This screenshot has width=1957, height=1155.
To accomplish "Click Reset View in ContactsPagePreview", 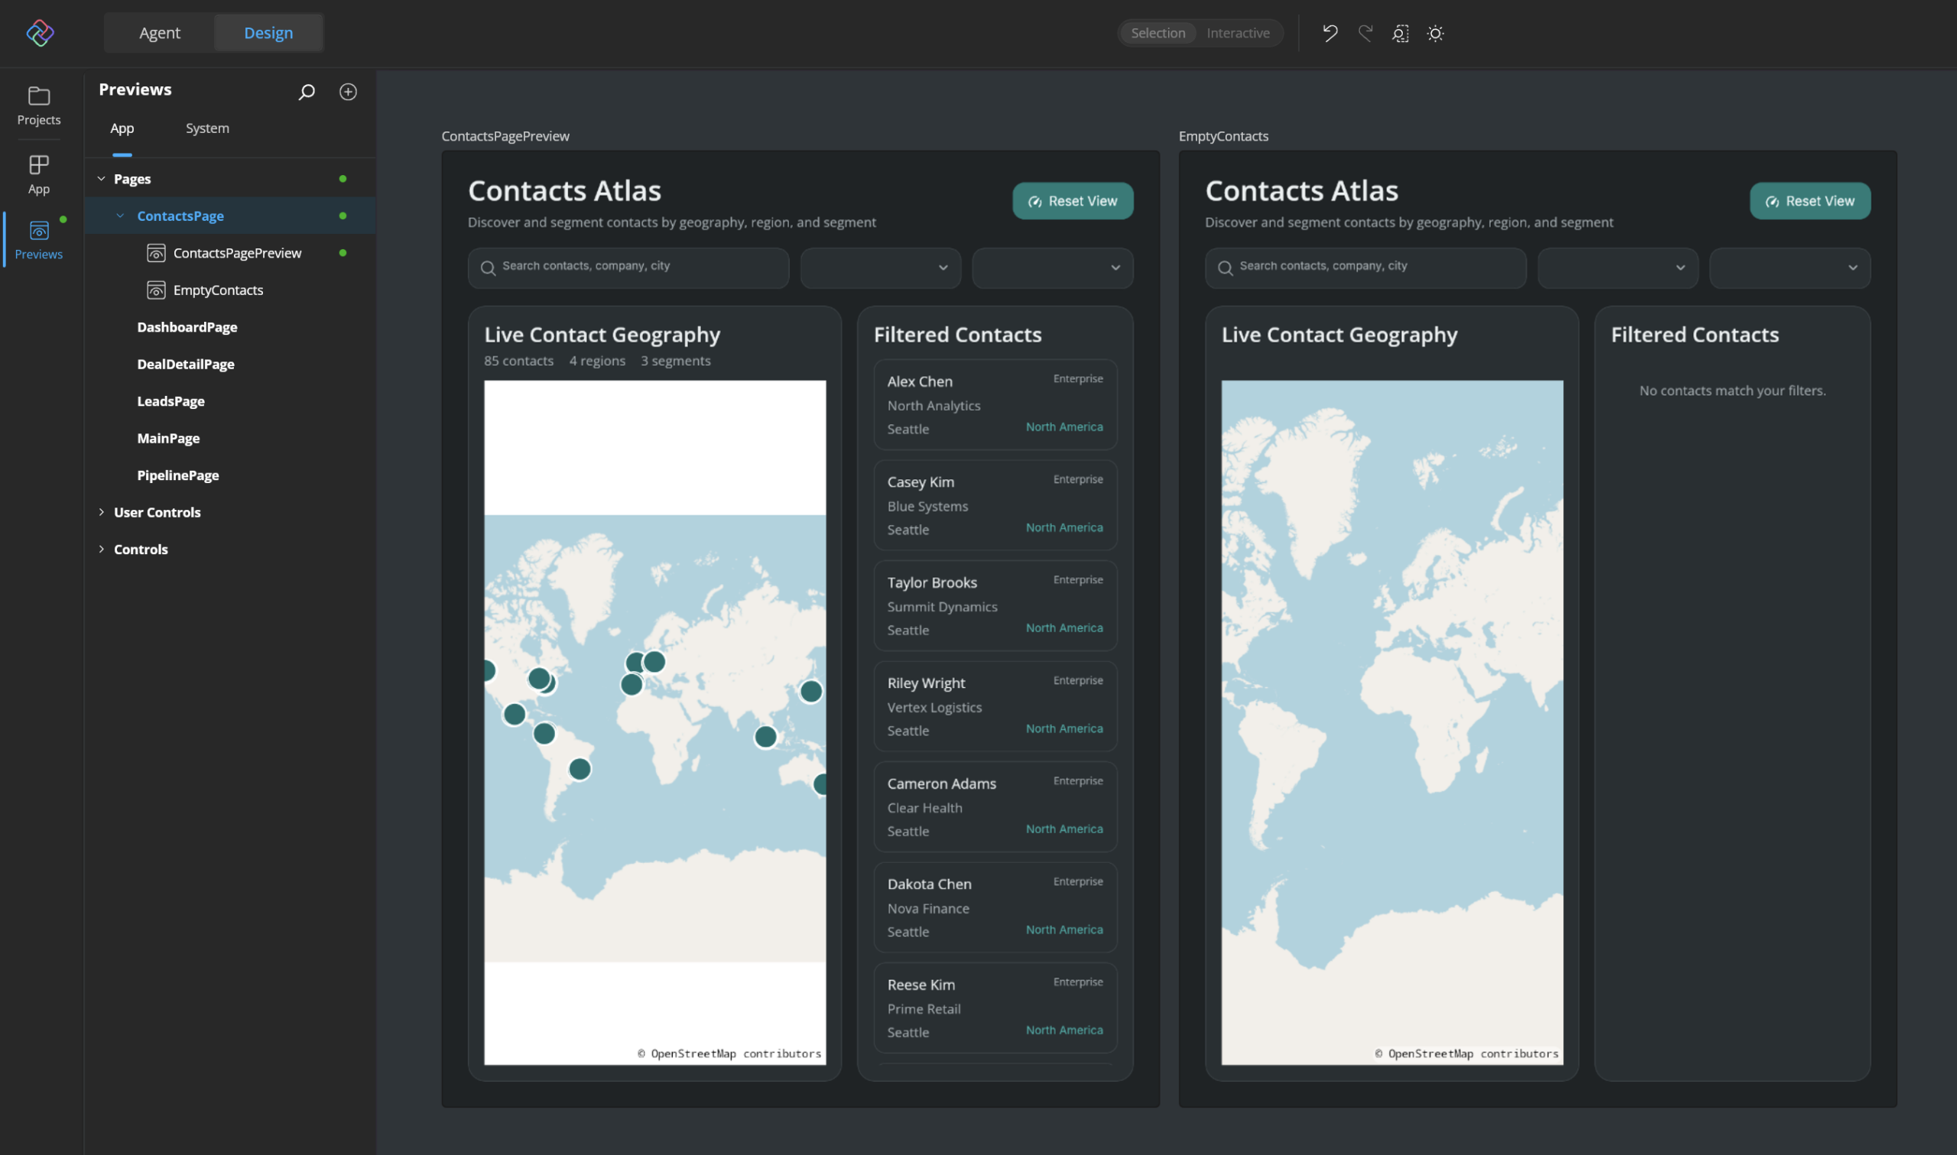I will point(1073,201).
